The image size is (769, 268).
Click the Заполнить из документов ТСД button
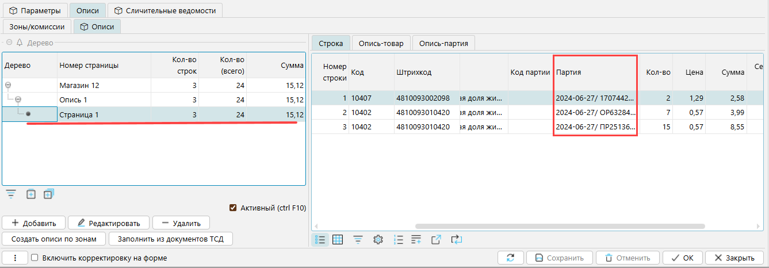tap(170, 239)
